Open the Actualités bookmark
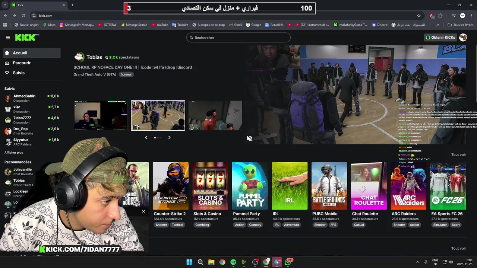This screenshot has width=477, height=268. 274,25
